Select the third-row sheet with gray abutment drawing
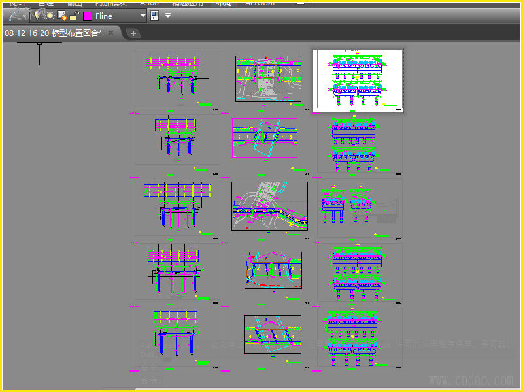Screen dimensions: 523x392 click(x=360, y=208)
